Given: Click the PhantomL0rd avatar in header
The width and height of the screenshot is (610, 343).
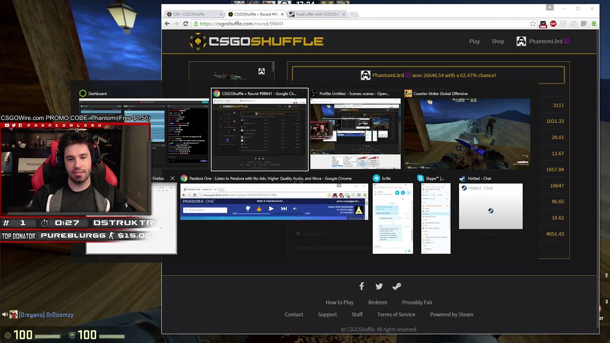Looking at the screenshot, I should [521, 41].
